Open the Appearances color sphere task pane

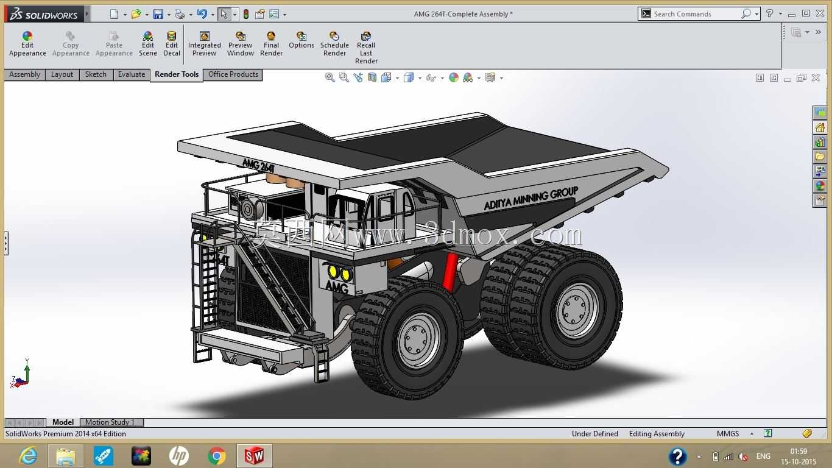click(820, 186)
